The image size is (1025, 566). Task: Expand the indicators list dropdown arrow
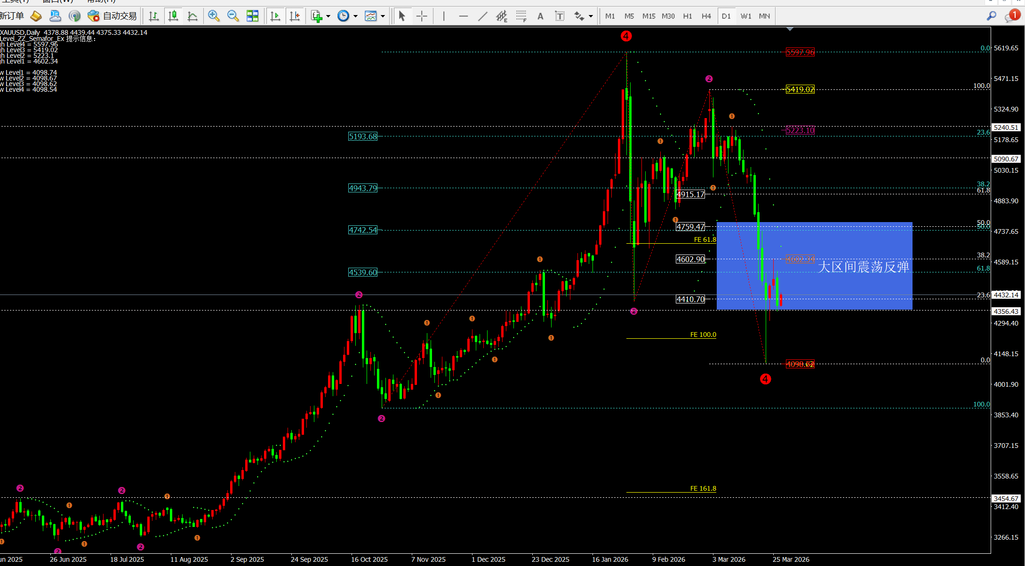[328, 16]
